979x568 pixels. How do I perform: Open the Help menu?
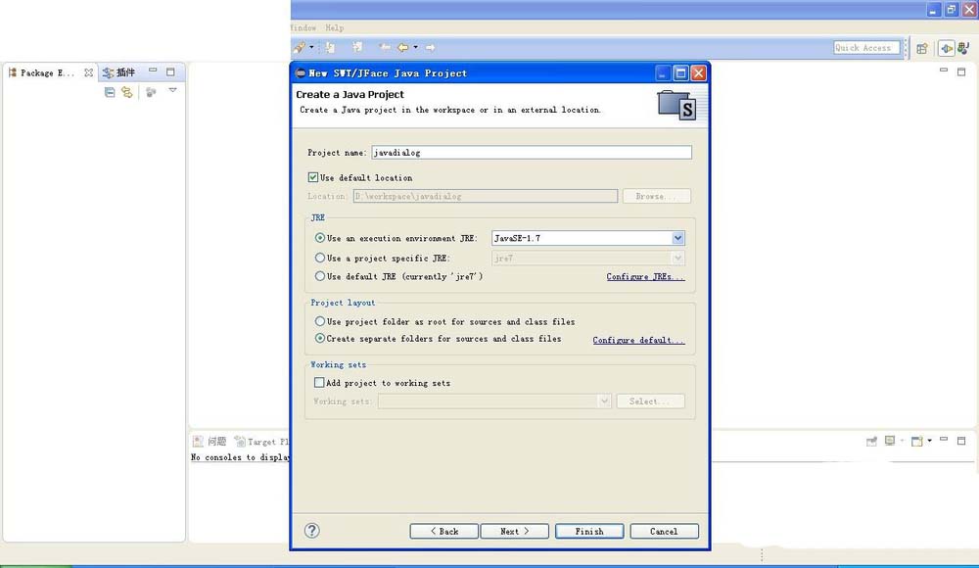coord(334,28)
